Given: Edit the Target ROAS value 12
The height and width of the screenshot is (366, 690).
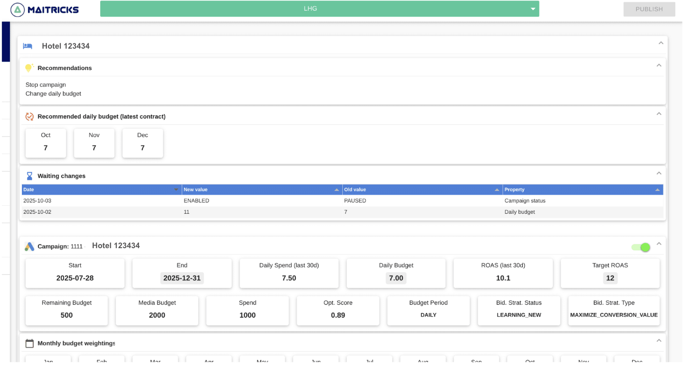Looking at the screenshot, I should pyautogui.click(x=610, y=278).
